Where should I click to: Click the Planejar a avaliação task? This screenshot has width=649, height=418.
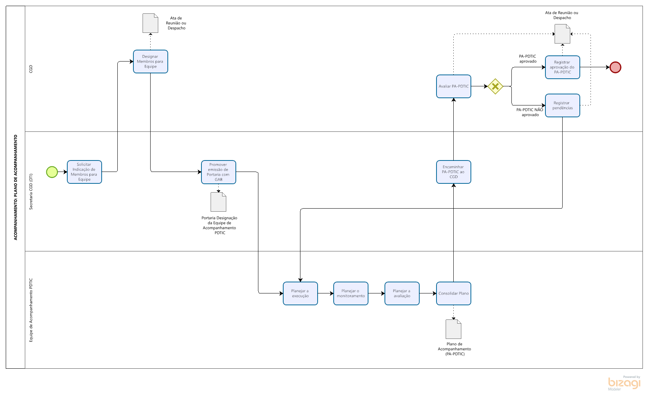pyautogui.click(x=402, y=293)
